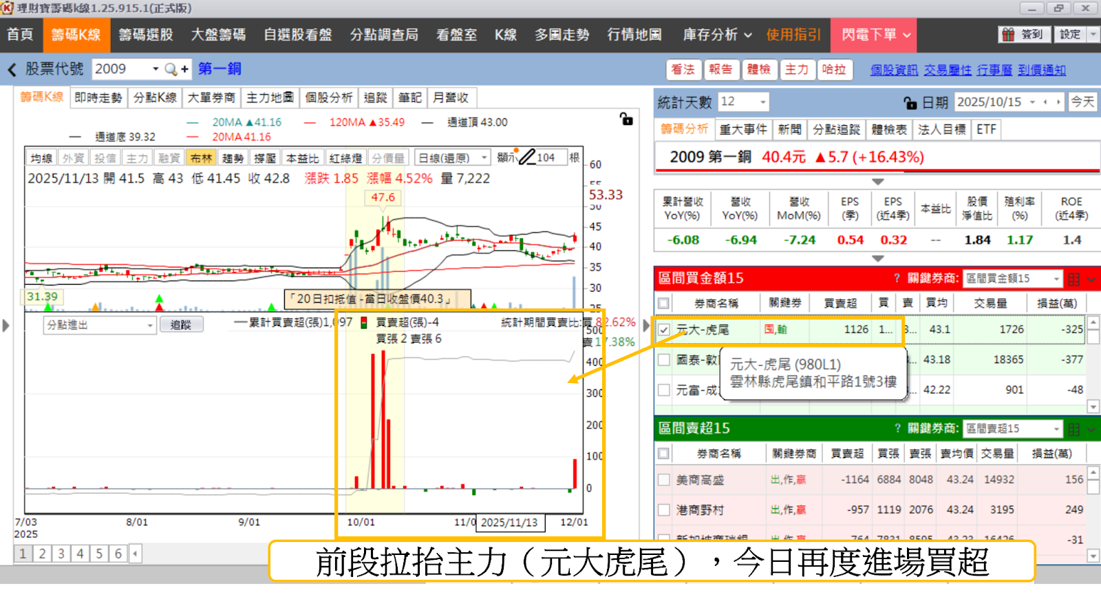The image size is (1101, 599).
Task: Click the 今天 today button
Action: (1082, 102)
